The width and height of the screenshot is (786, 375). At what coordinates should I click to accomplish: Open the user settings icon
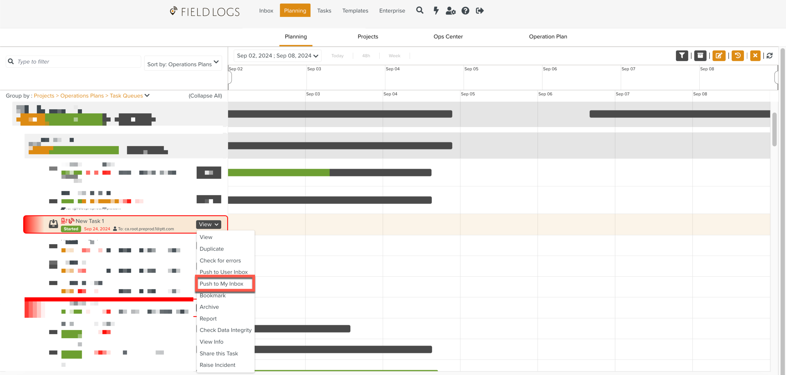tap(450, 11)
